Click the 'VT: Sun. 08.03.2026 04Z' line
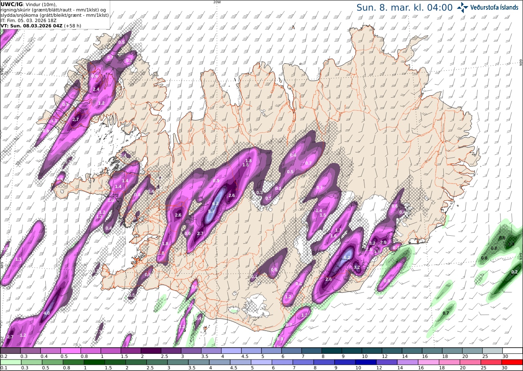This screenshot has width=523, height=371. click(x=31, y=25)
